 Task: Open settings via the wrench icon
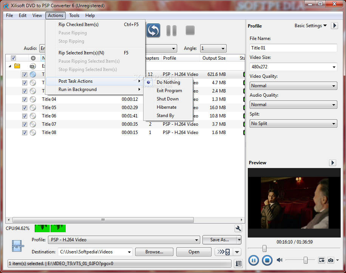tap(238, 228)
